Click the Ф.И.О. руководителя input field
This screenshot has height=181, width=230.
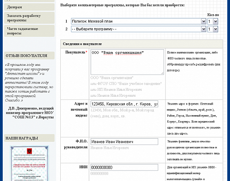[124, 141]
